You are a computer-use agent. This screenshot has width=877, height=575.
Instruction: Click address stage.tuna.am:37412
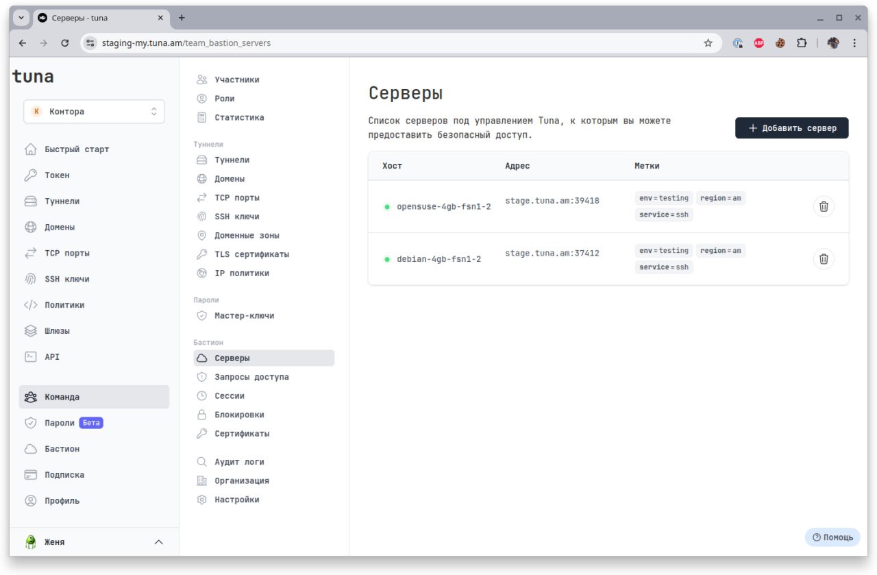click(x=552, y=254)
